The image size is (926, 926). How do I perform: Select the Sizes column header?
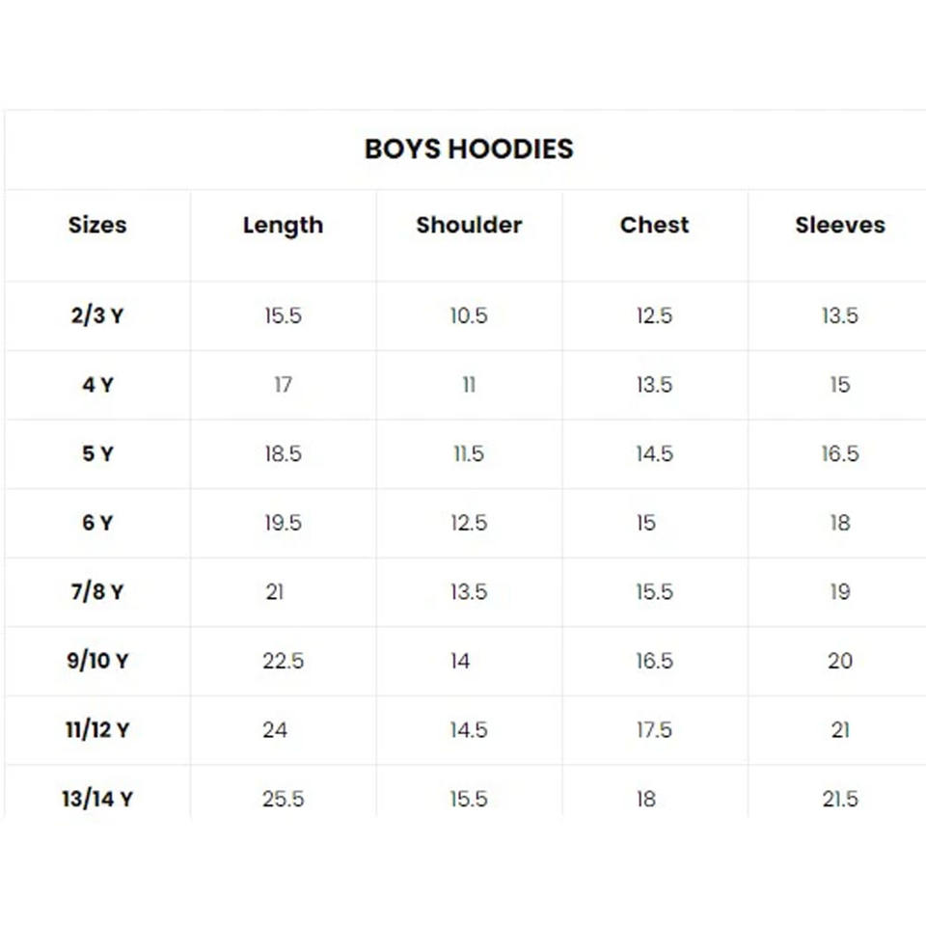coord(97,225)
